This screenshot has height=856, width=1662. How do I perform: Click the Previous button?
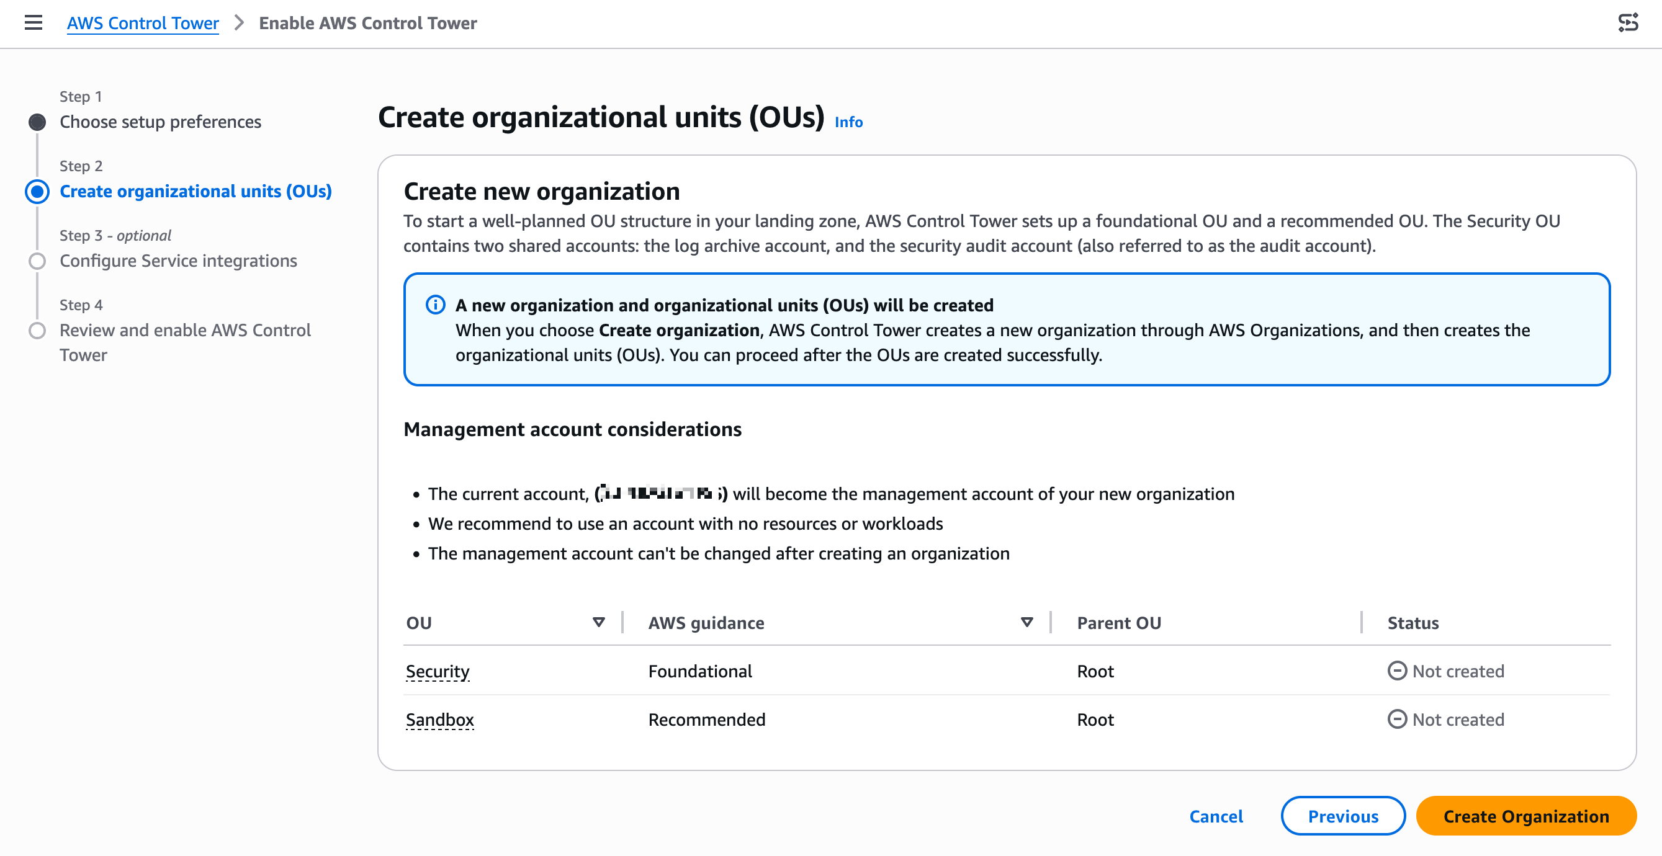pos(1342,816)
